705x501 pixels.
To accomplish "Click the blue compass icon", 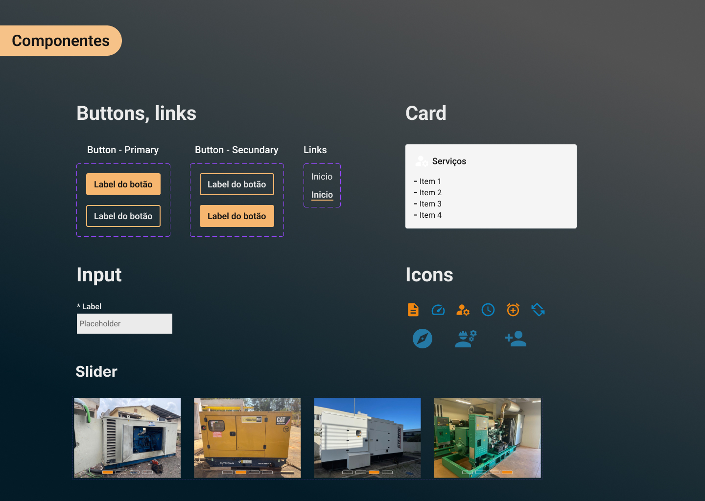I will tap(423, 339).
